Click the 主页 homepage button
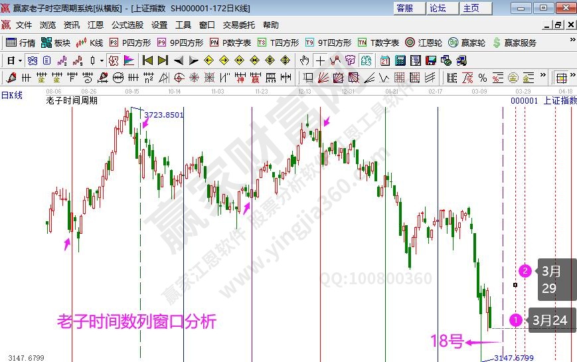Viewport: 577px width, 362px height. pos(476,8)
